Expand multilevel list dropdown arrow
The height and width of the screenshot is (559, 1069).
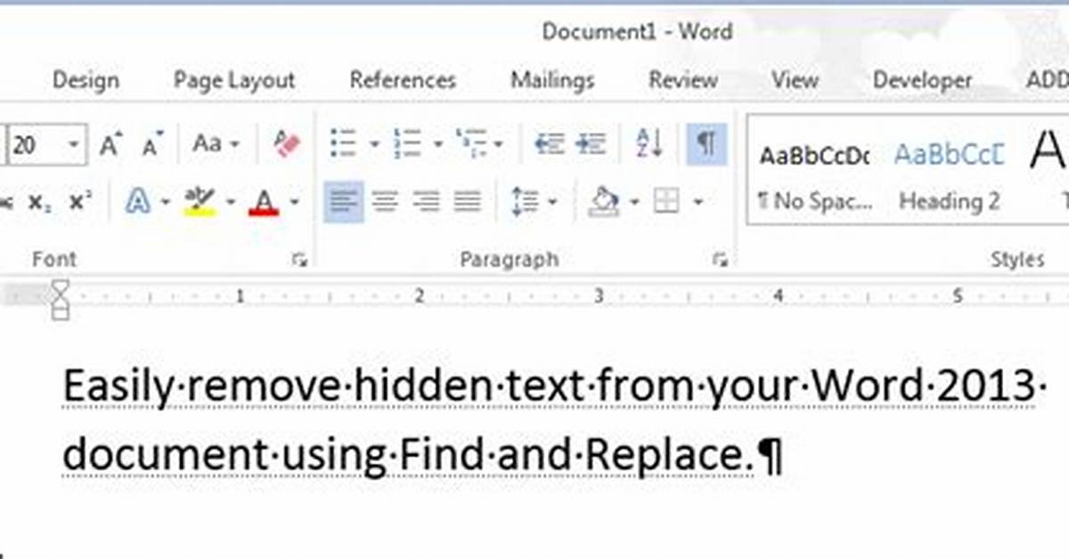(498, 144)
